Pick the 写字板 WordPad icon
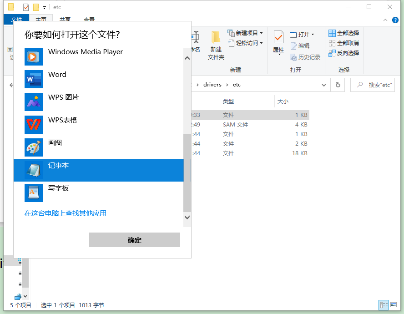404x314 pixels. pyautogui.click(x=34, y=193)
